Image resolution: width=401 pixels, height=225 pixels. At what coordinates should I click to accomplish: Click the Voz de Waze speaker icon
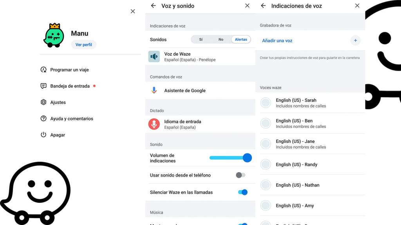point(154,57)
